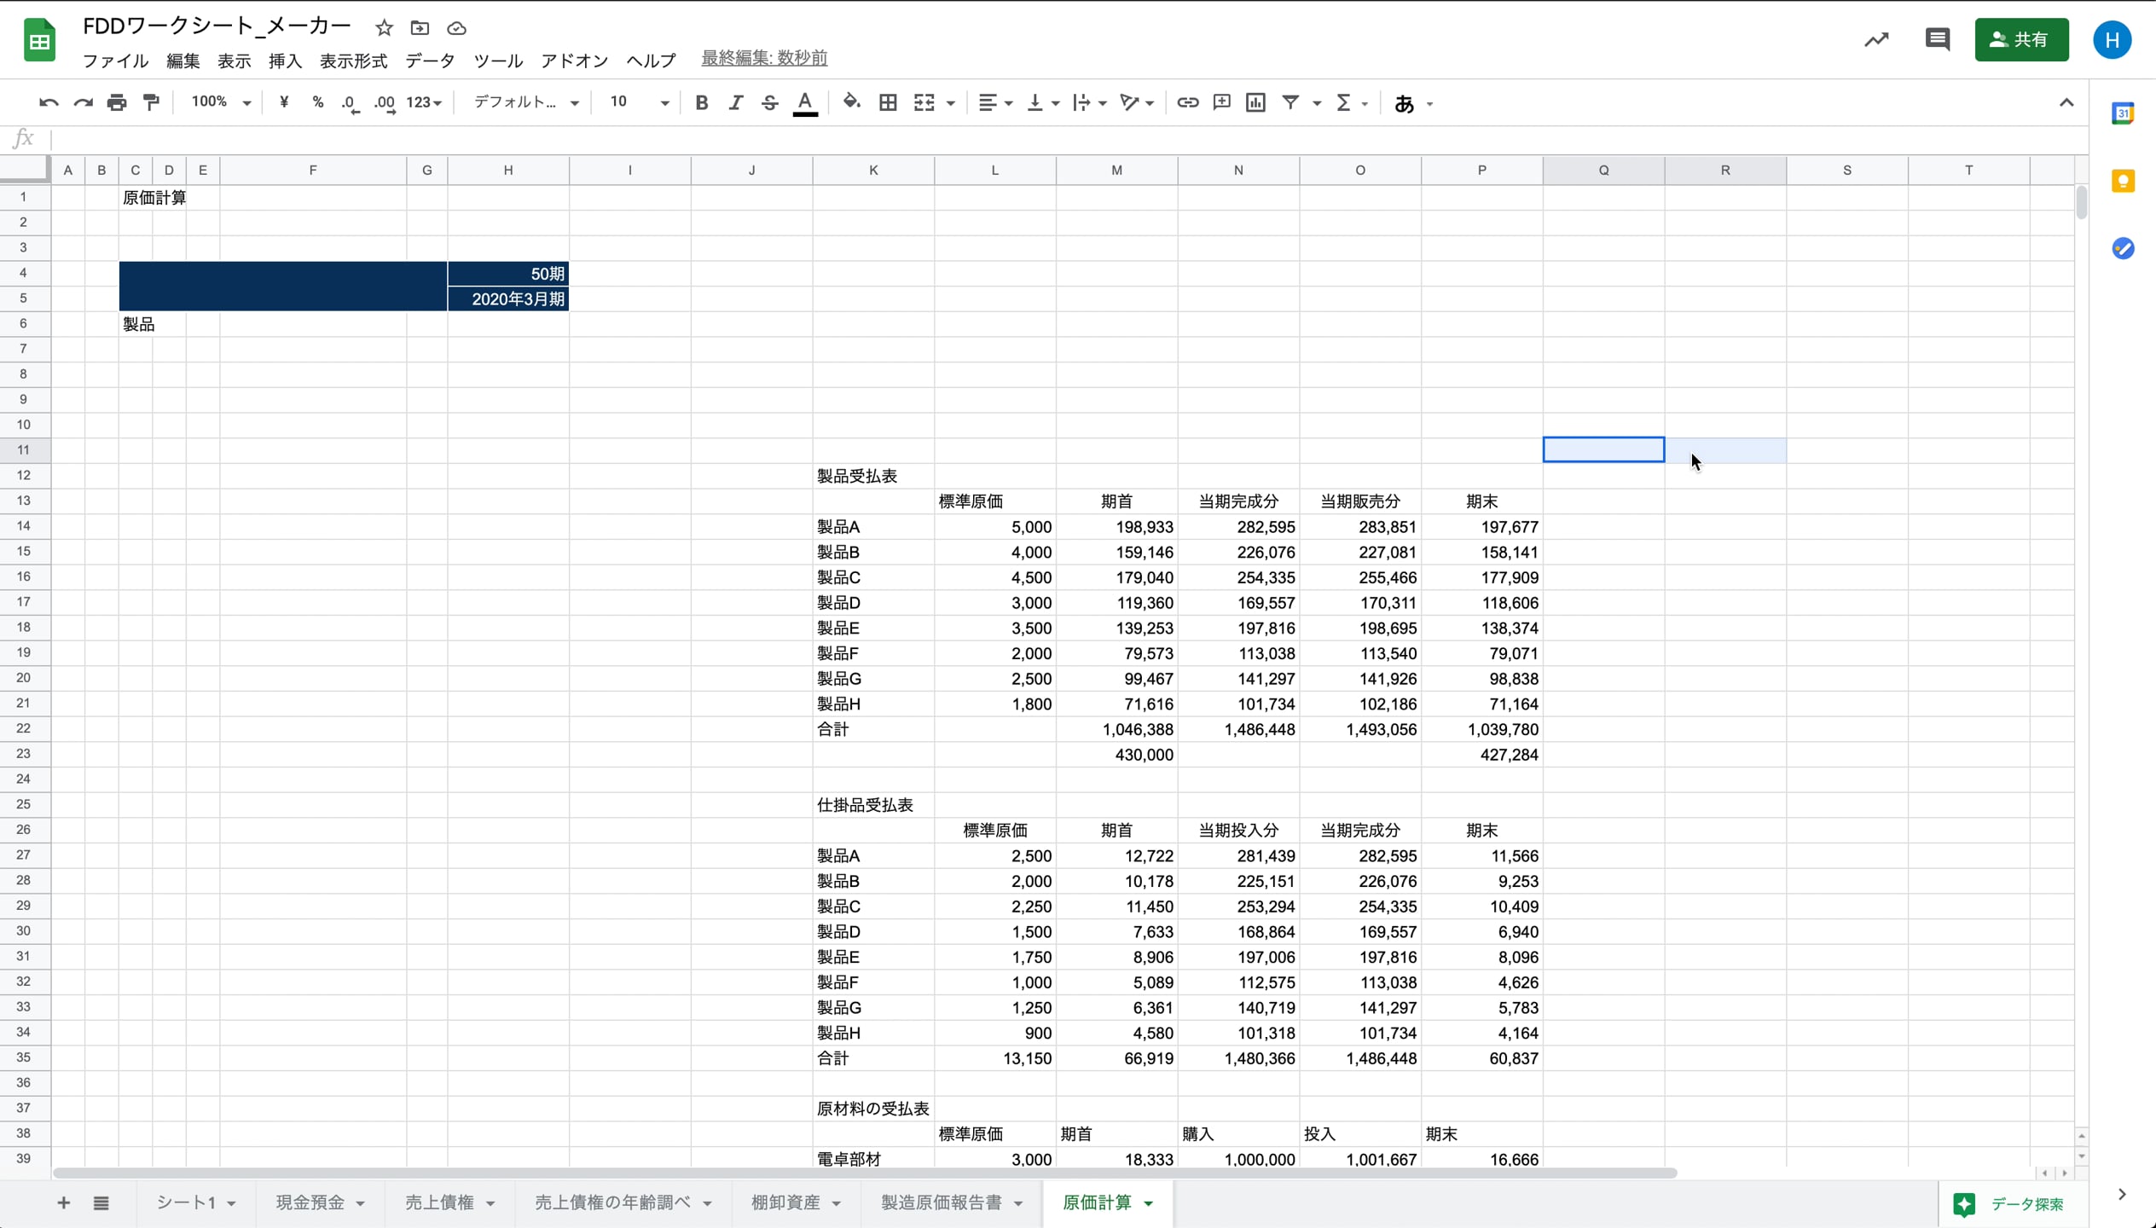Select the paint format tool
This screenshot has height=1228, width=2156.
point(151,101)
